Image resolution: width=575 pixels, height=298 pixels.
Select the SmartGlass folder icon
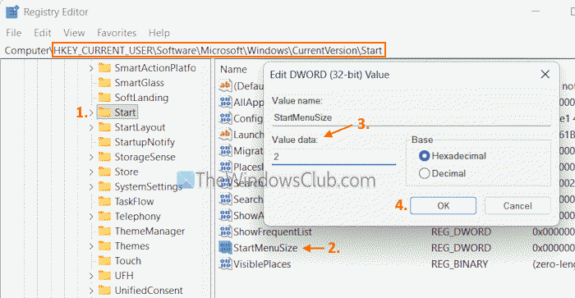104,83
